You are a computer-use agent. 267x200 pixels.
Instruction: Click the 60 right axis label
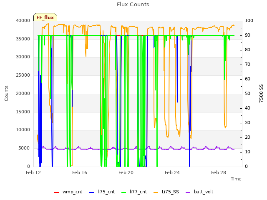(247, 79)
